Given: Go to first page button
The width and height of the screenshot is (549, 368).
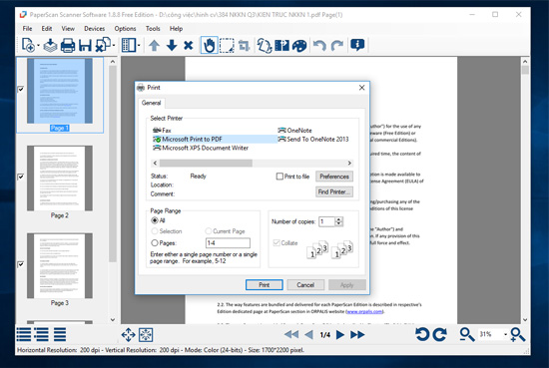Looking at the screenshot, I should tap(291, 335).
